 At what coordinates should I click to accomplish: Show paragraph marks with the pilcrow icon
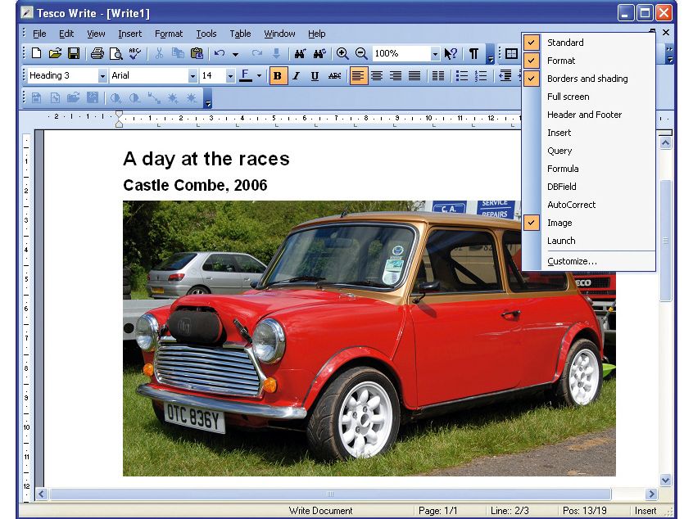473,53
